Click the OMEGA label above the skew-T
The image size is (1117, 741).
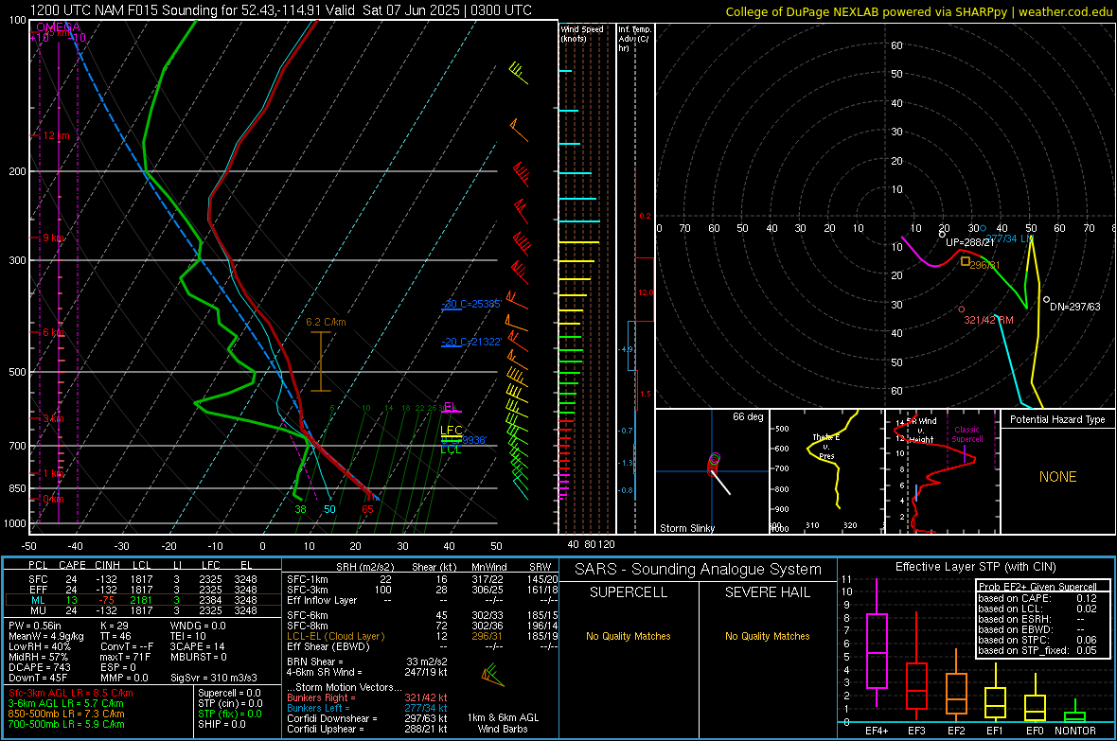click(x=58, y=27)
